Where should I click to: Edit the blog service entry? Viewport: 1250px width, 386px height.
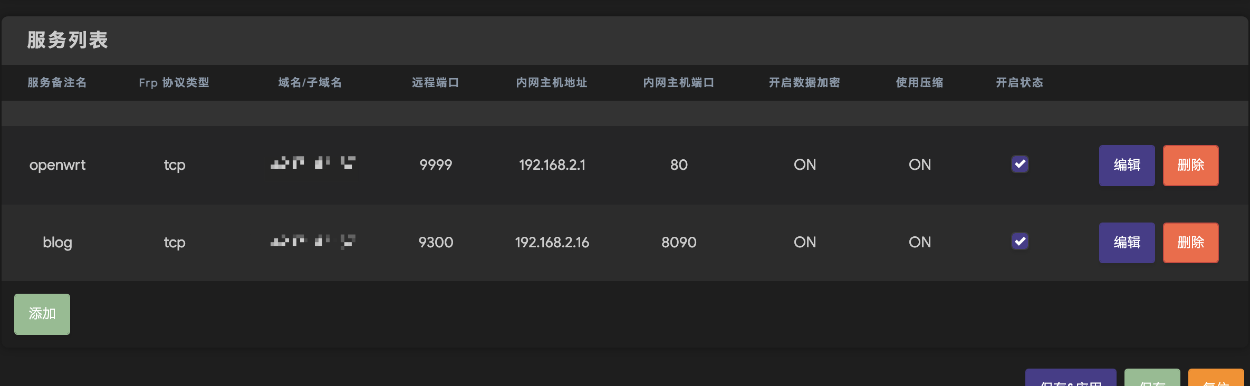coord(1127,243)
